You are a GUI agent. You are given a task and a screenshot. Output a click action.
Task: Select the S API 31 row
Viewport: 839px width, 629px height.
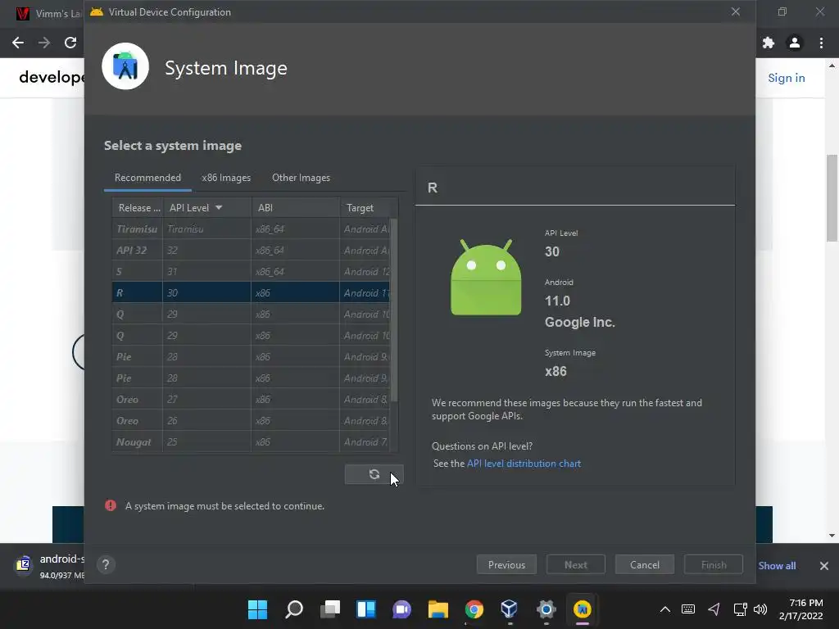click(251, 272)
